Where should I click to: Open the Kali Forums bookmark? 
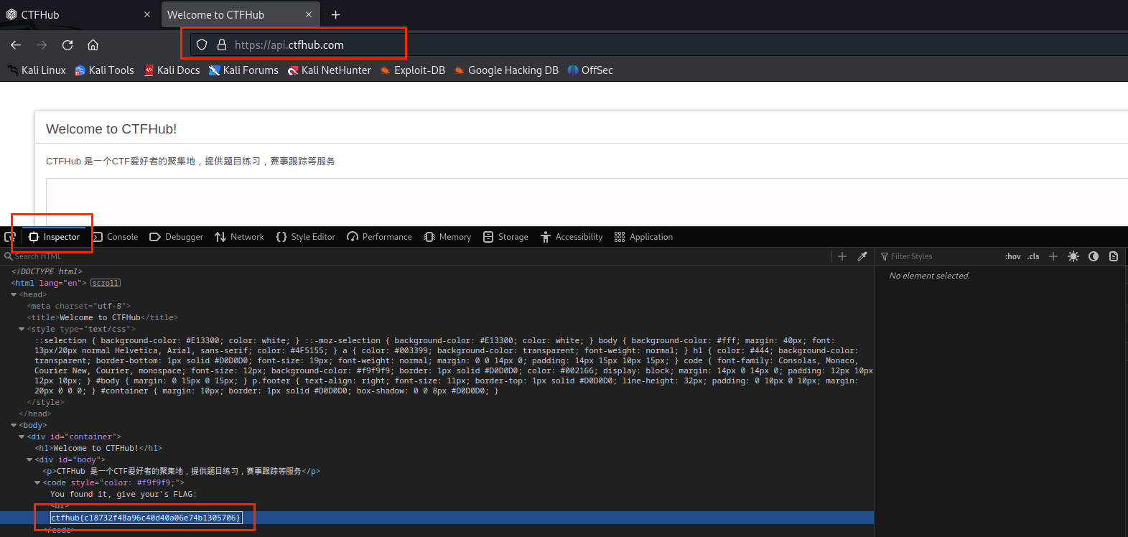pos(243,70)
